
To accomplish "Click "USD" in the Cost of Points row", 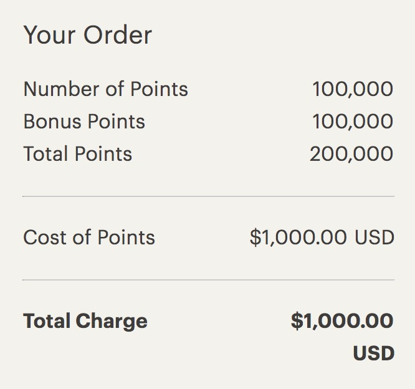I will [x=374, y=238].
